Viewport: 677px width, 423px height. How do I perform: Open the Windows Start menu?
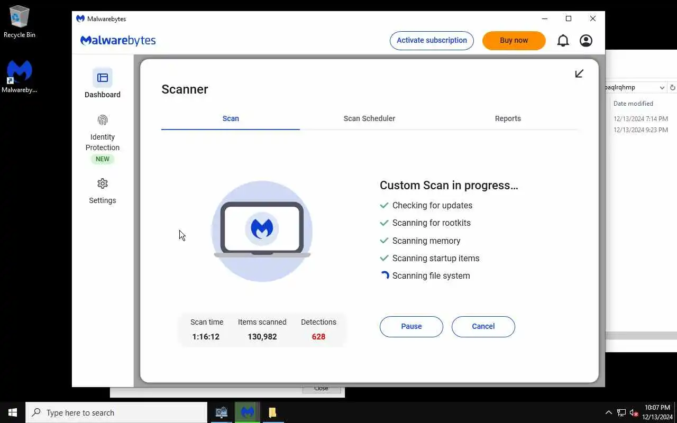tap(13, 412)
